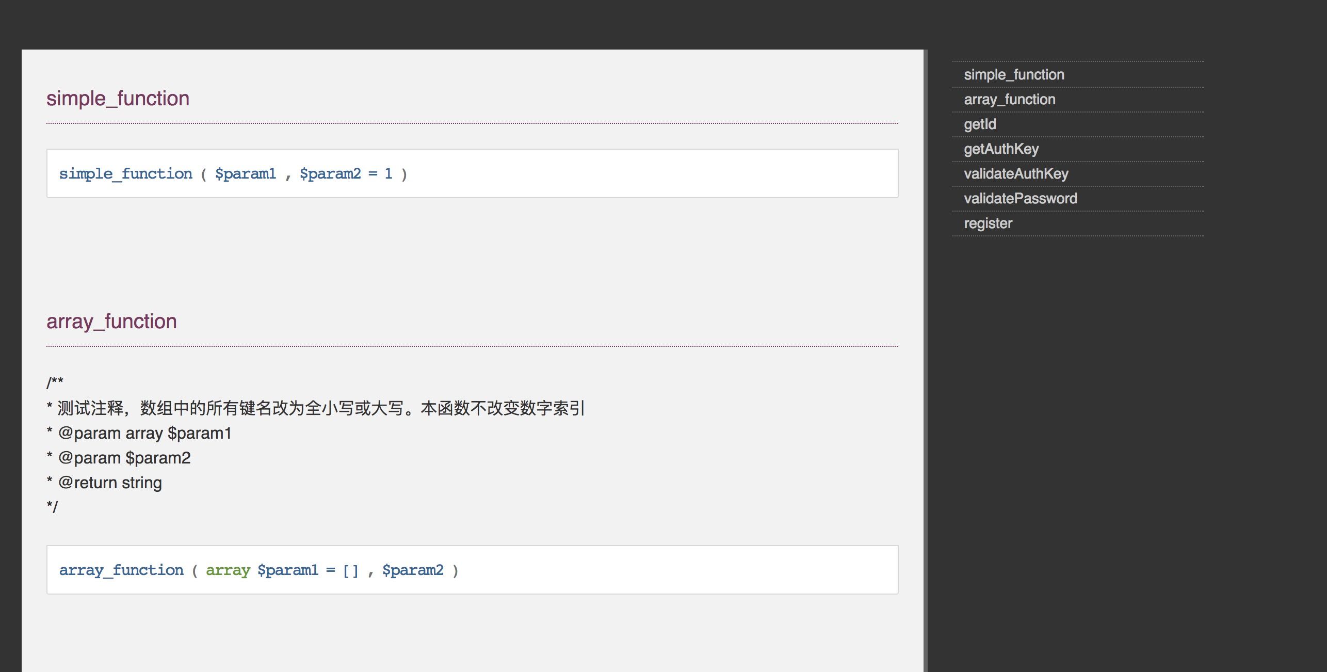
Task: Click $param2 in array_function signature
Action: [413, 570]
